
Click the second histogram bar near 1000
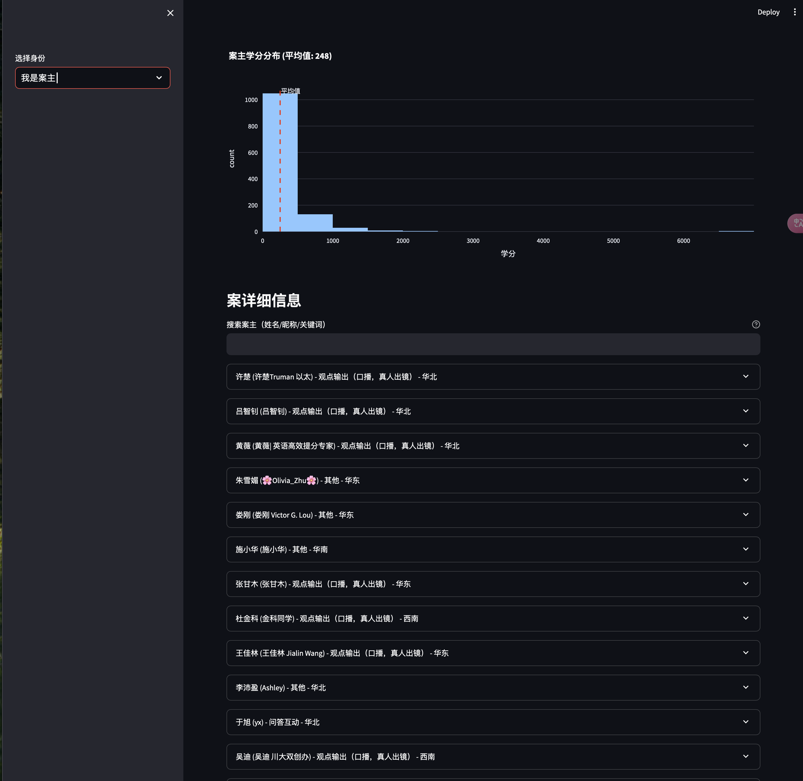coord(315,223)
